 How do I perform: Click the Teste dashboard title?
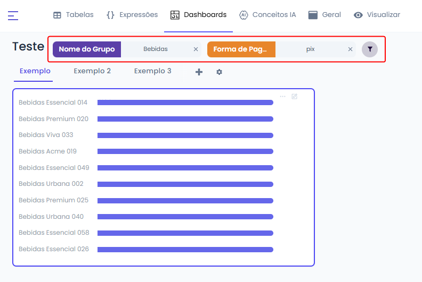28,47
